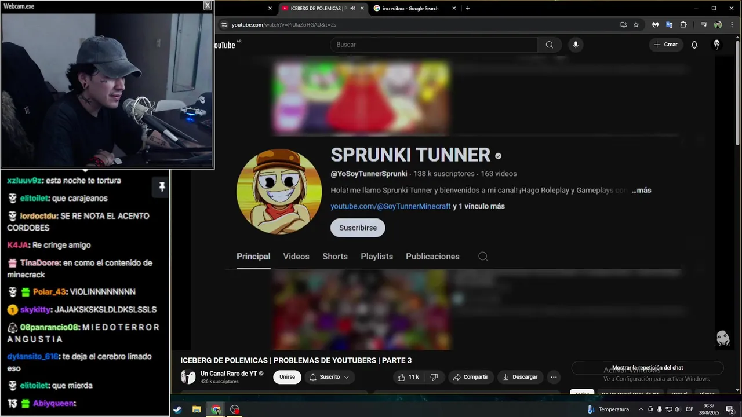
Task: Click chat username skykitty
Action: coord(36,310)
